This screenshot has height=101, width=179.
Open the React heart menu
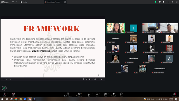point(97,95)
